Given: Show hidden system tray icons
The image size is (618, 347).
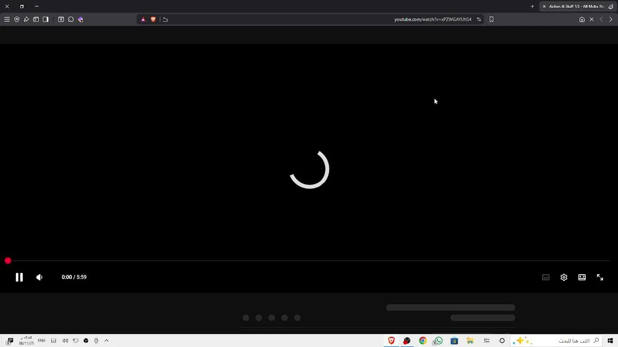Looking at the screenshot, I should [x=107, y=341].
